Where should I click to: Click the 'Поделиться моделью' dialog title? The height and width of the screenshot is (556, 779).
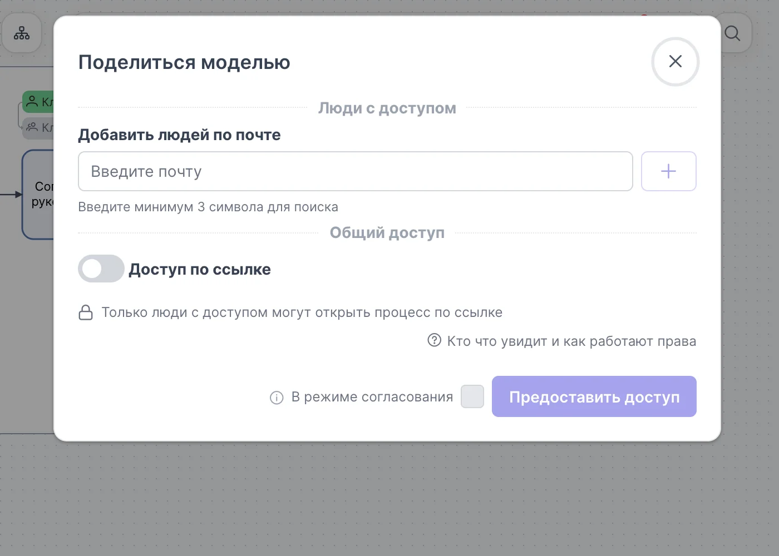pos(184,62)
